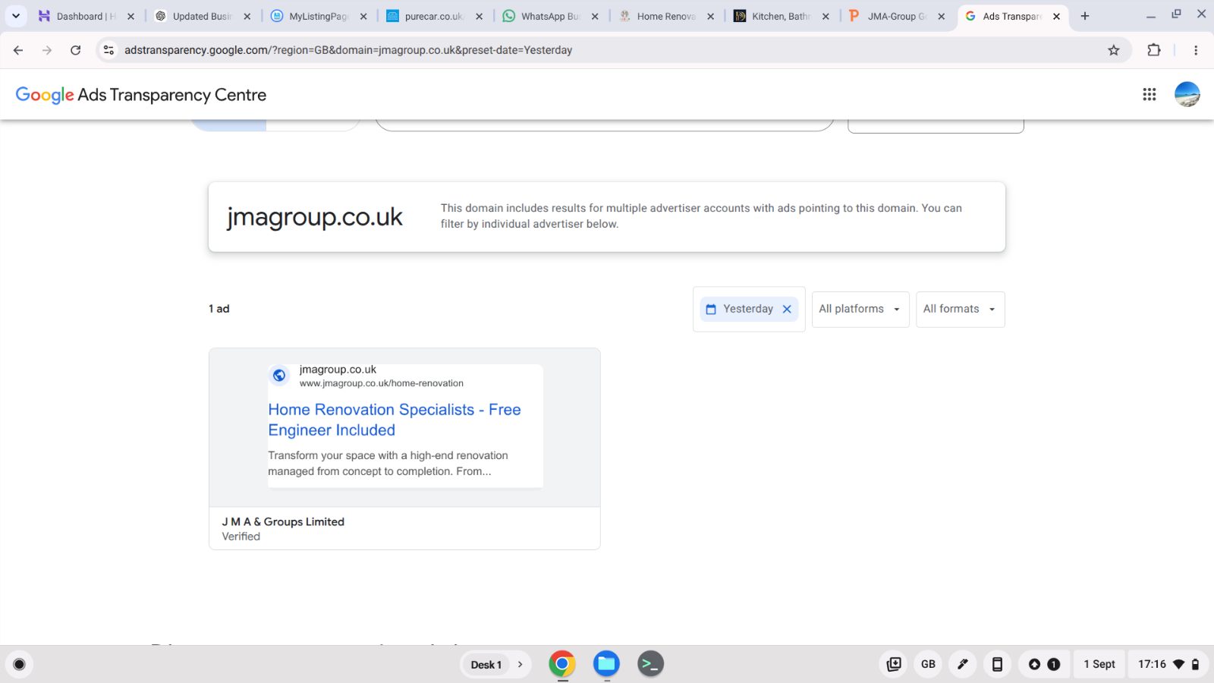1214x683 pixels.
Task: Open the Google account profile picture
Action: 1187,94
